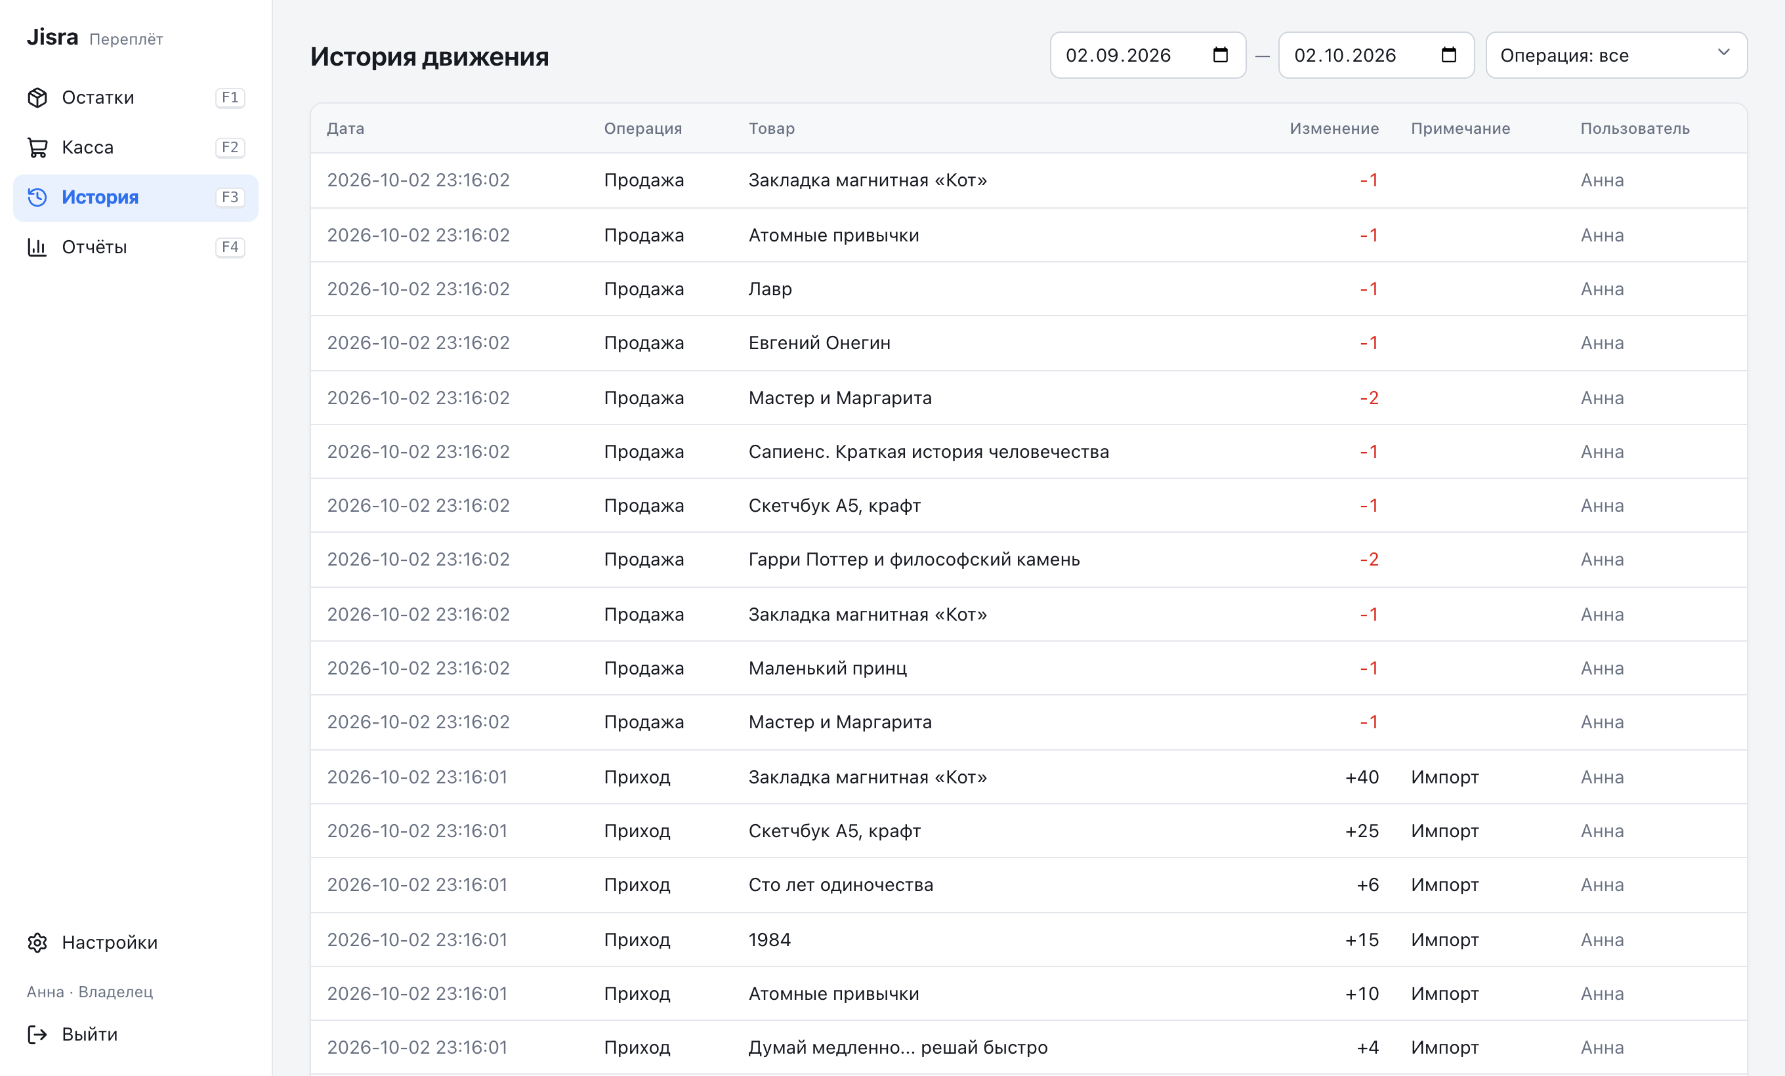The image size is (1785, 1076).
Task: Select the 'Лавр' product cell
Action: click(x=770, y=289)
